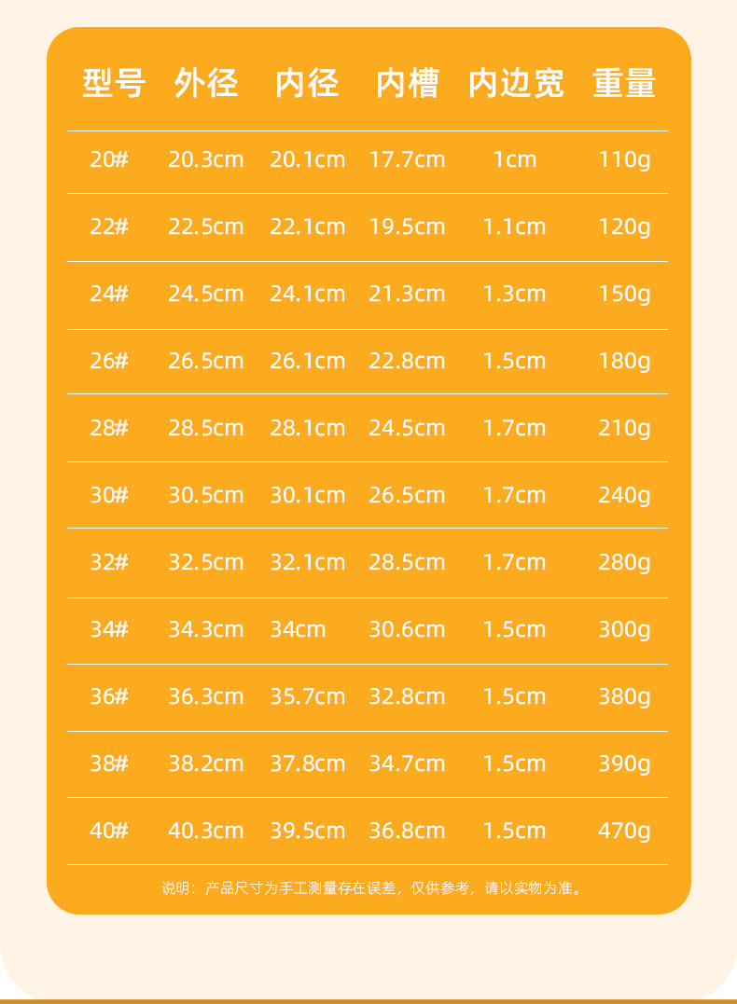Click the 380g weight cell
This screenshot has height=1004, width=737.
click(x=624, y=696)
